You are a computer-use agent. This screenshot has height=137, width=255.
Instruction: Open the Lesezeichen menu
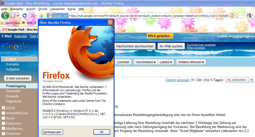coord(57,9)
